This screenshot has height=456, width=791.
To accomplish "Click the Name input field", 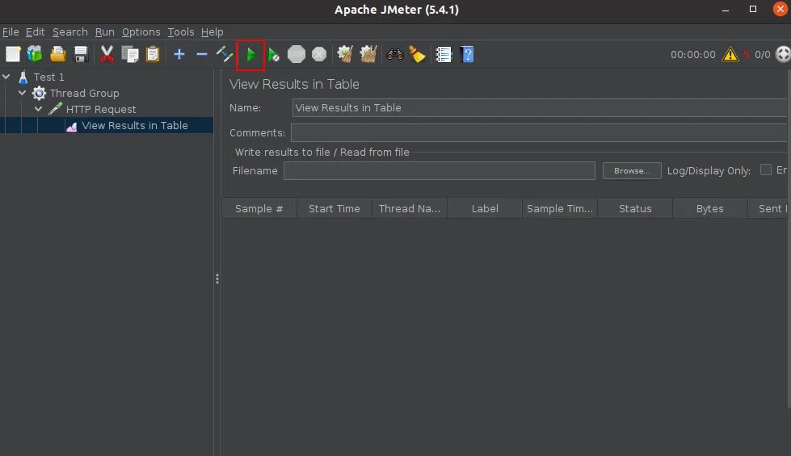I will pos(540,108).
